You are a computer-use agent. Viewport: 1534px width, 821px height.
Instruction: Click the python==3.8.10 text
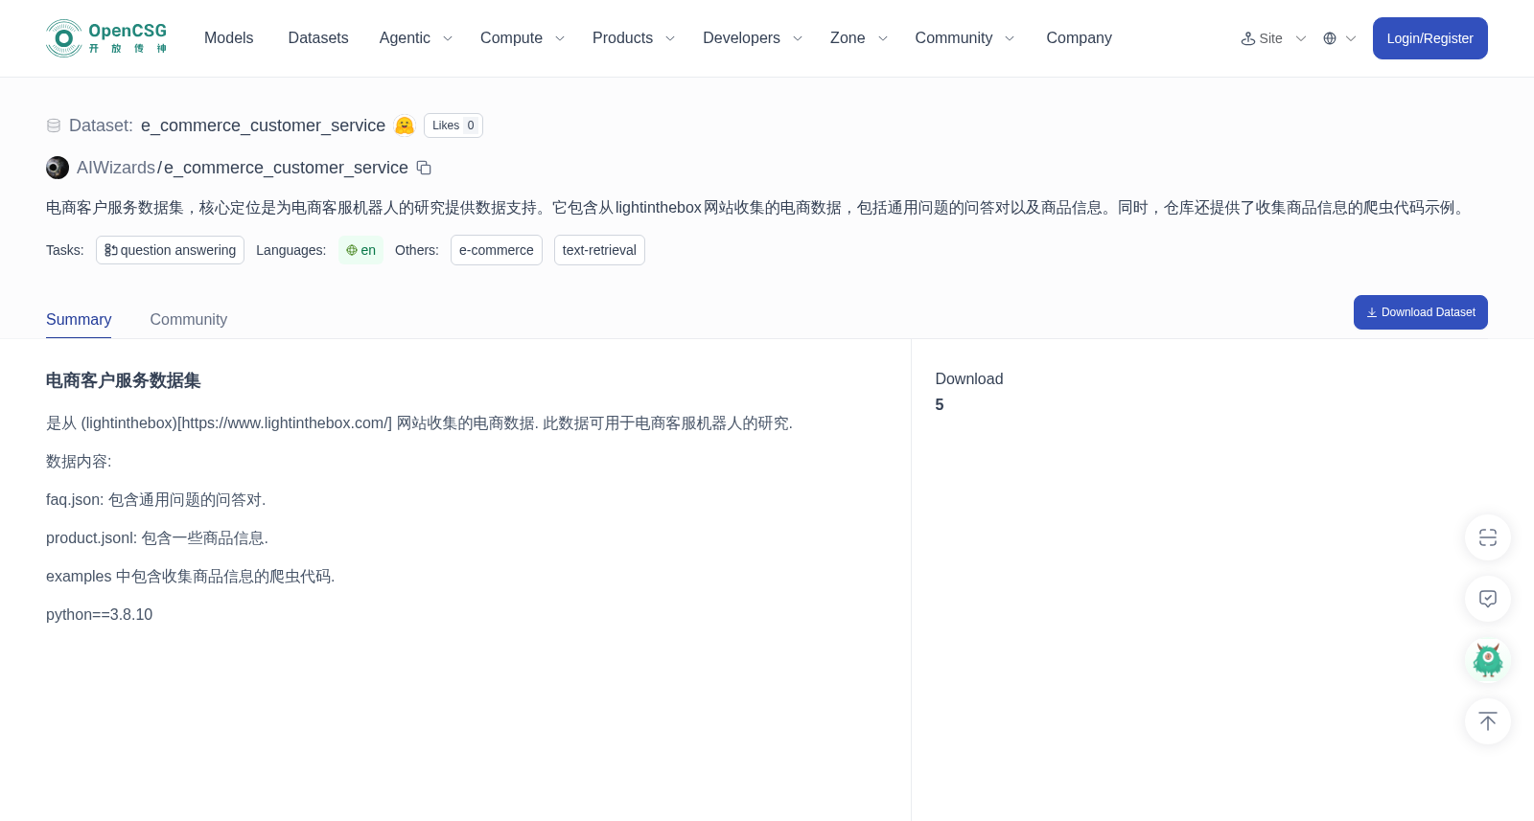click(x=99, y=615)
